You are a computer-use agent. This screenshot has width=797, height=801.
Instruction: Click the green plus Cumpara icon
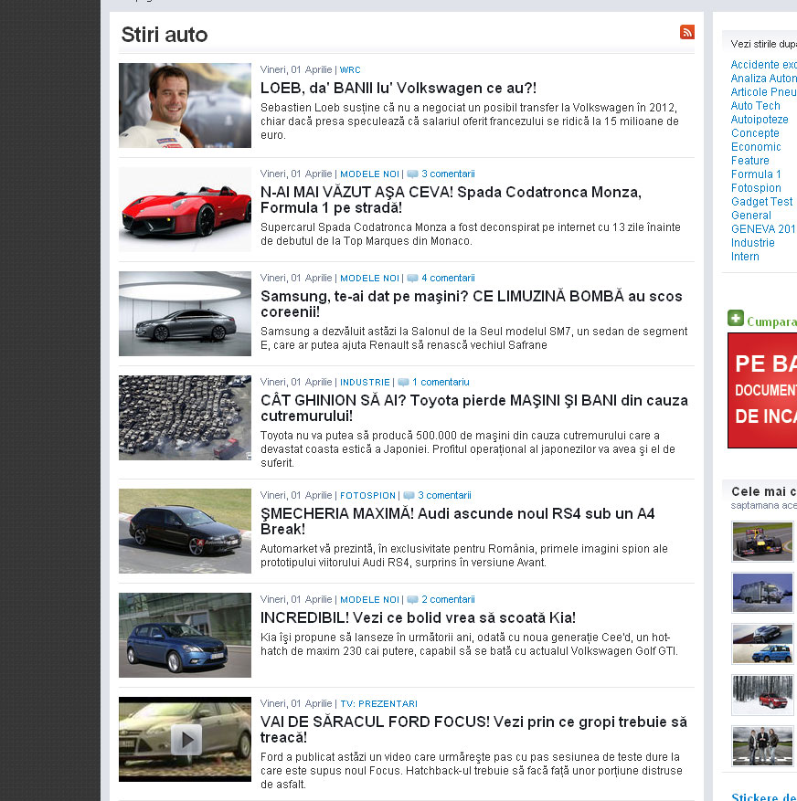pos(735,318)
